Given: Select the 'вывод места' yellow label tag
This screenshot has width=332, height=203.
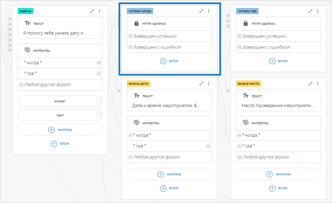Looking at the screenshot, I should click(x=248, y=84).
